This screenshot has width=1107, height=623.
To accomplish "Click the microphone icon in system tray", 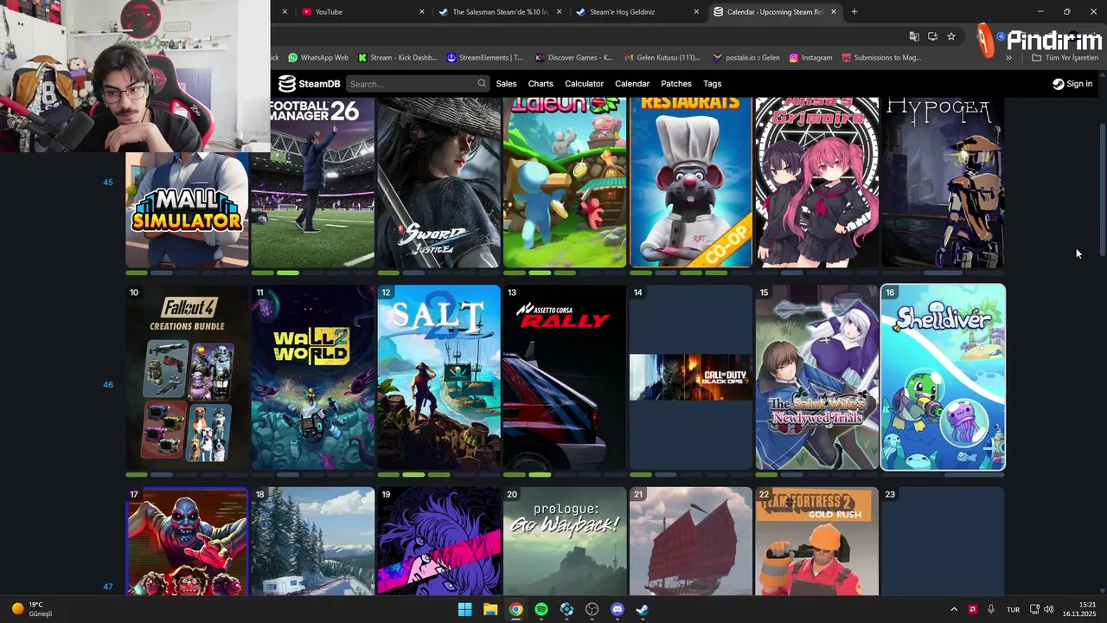I will (991, 609).
